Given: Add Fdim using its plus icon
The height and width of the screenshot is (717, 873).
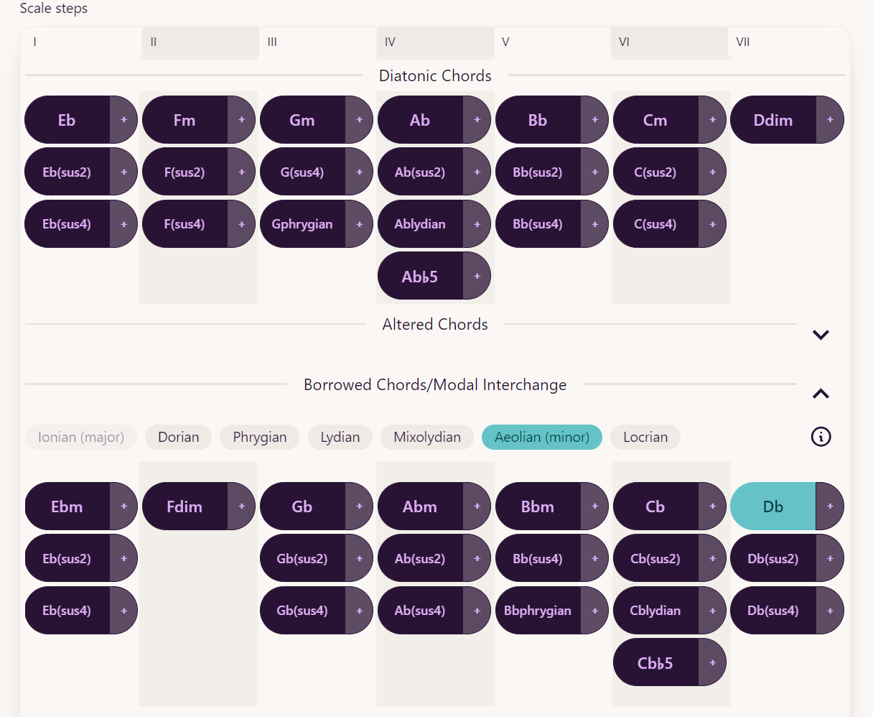Looking at the screenshot, I should click(241, 506).
